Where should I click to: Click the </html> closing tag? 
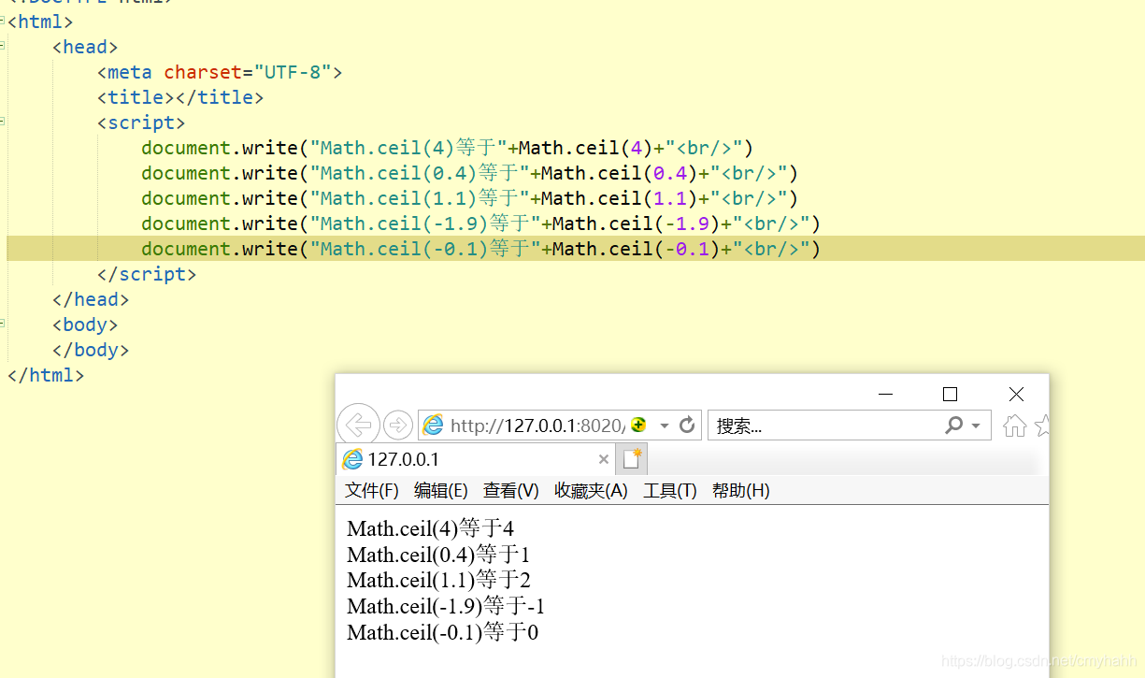[46, 375]
